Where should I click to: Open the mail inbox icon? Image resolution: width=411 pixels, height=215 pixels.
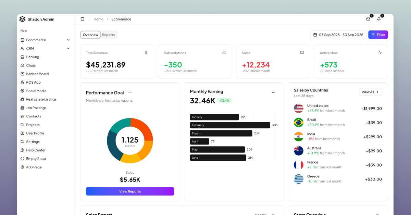[368, 19]
